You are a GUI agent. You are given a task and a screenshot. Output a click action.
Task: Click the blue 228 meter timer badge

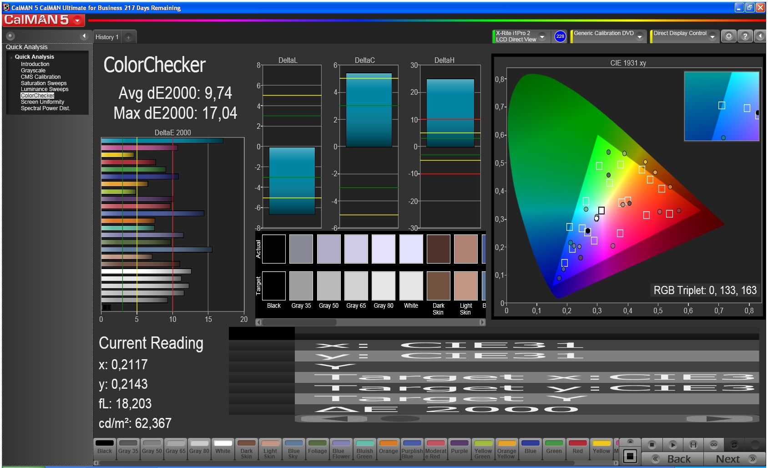tap(560, 36)
